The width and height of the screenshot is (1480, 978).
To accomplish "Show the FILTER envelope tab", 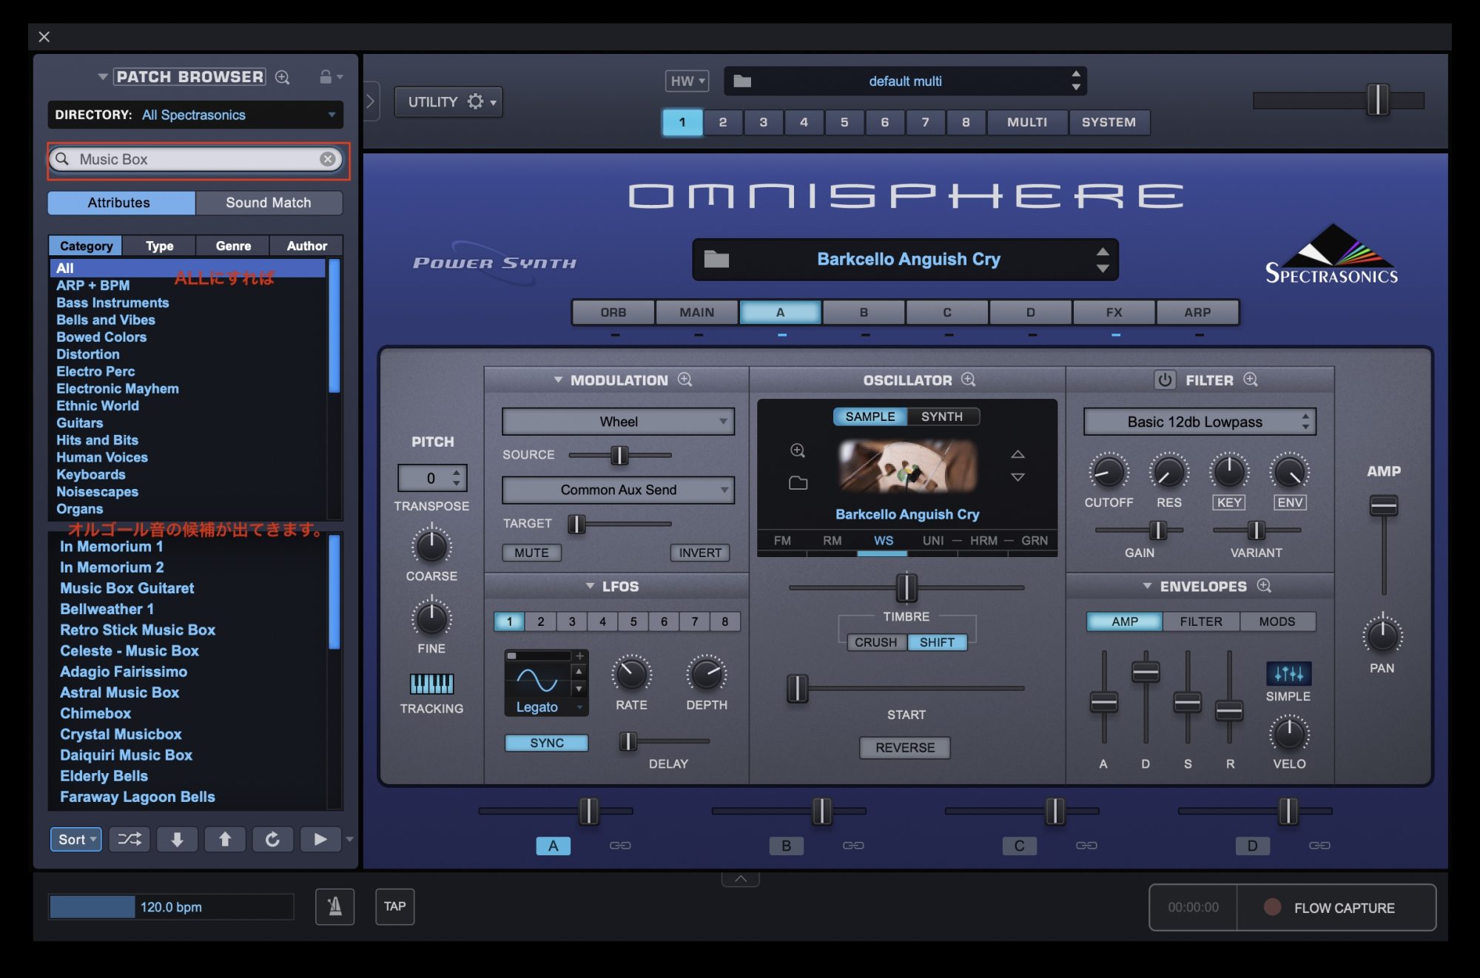I will point(1200,621).
